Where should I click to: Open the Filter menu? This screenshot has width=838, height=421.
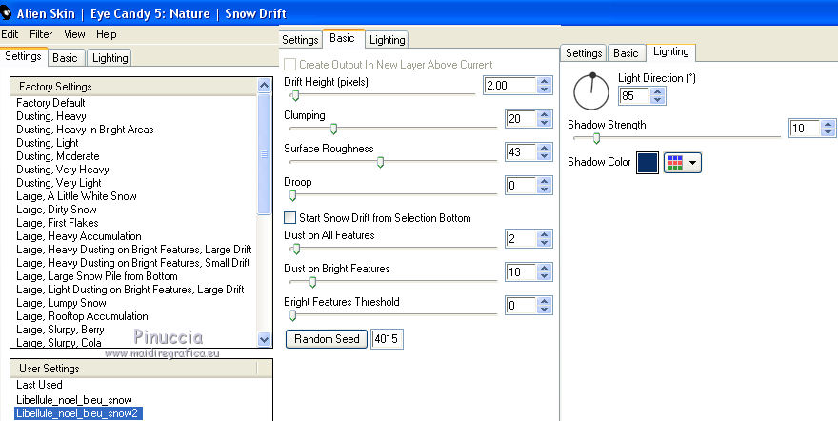pos(41,34)
